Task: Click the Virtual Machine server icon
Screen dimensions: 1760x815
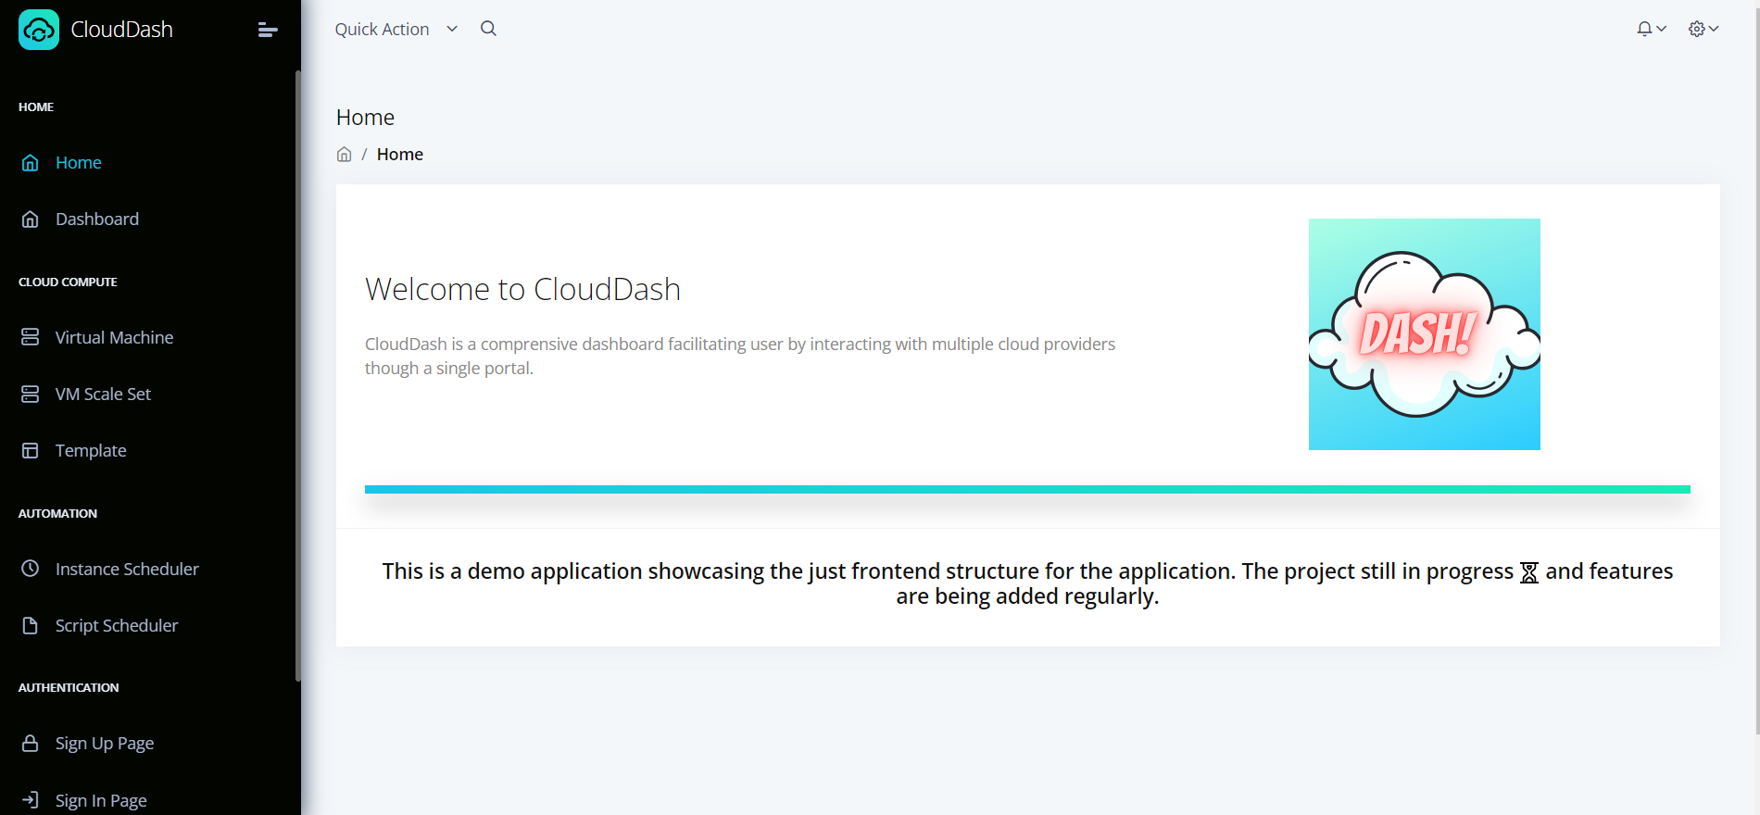Action: tap(31, 337)
